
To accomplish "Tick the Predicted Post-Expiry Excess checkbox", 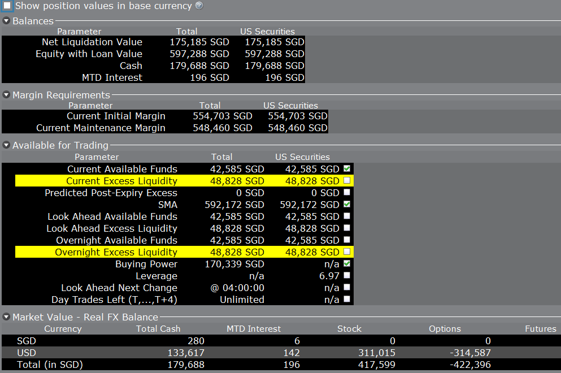I will pos(347,193).
